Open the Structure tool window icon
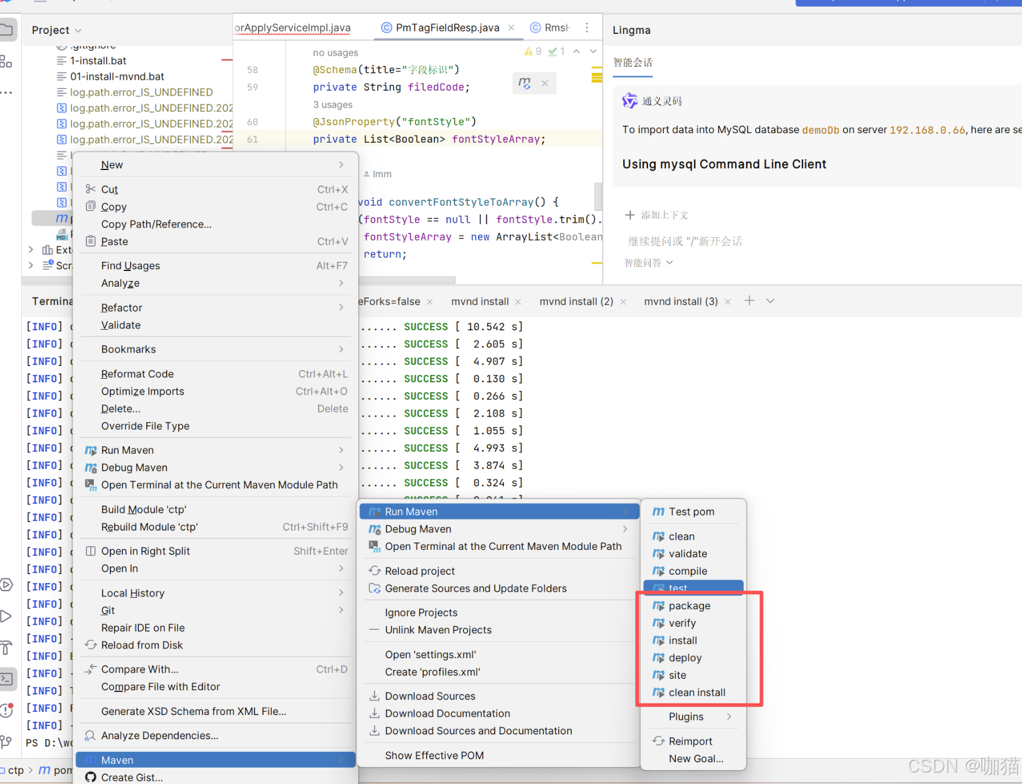The width and height of the screenshot is (1022, 784). click(x=6, y=61)
